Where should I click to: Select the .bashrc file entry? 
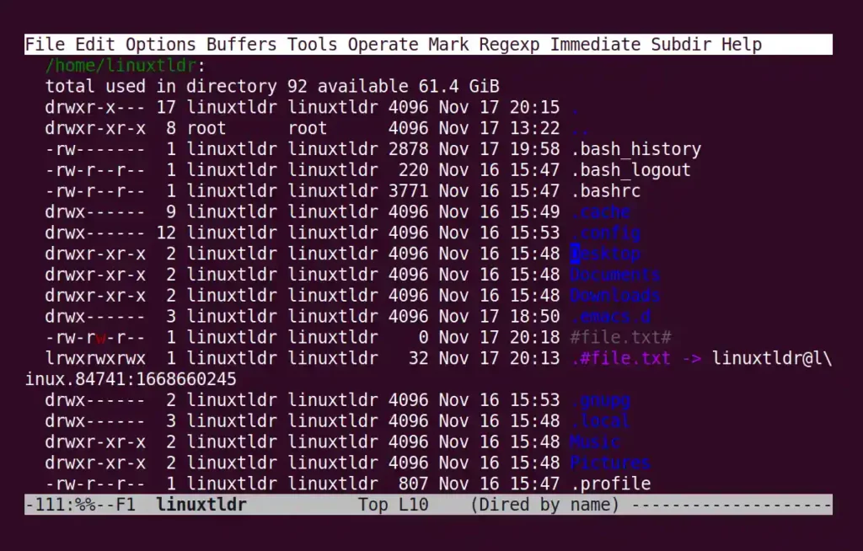coord(606,191)
